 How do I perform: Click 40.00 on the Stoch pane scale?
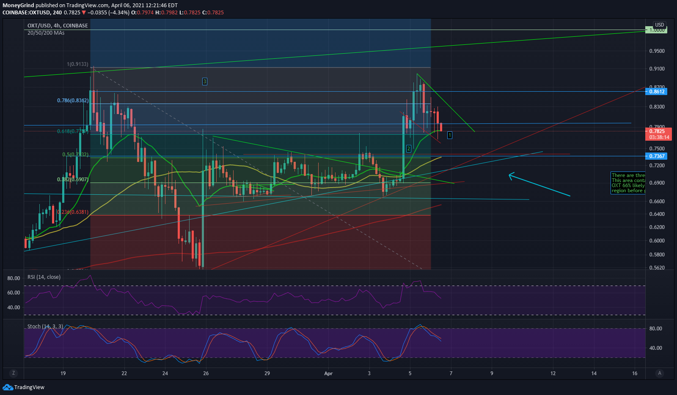(x=655, y=348)
